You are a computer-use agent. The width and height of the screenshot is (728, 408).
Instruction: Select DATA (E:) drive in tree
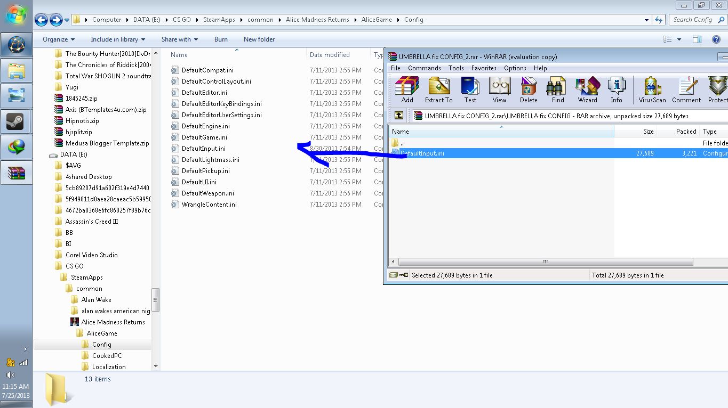pyautogui.click(x=74, y=154)
